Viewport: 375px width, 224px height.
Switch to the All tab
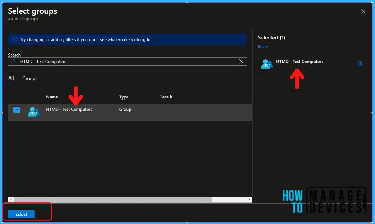[11, 78]
